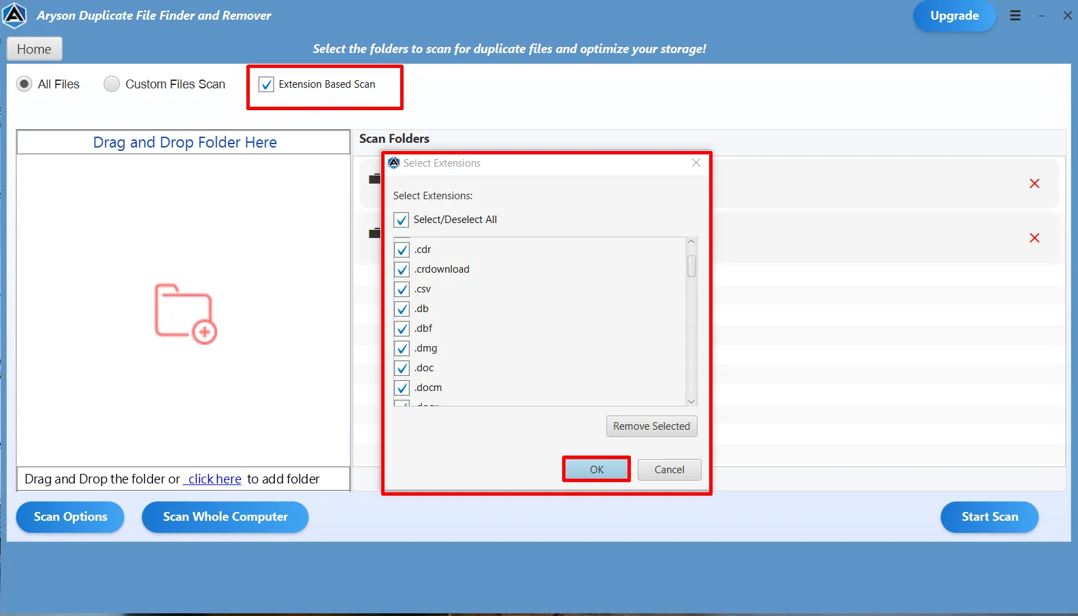Remove the second scan folder with red X
The width and height of the screenshot is (1078, 616).
pos(1034,238)
